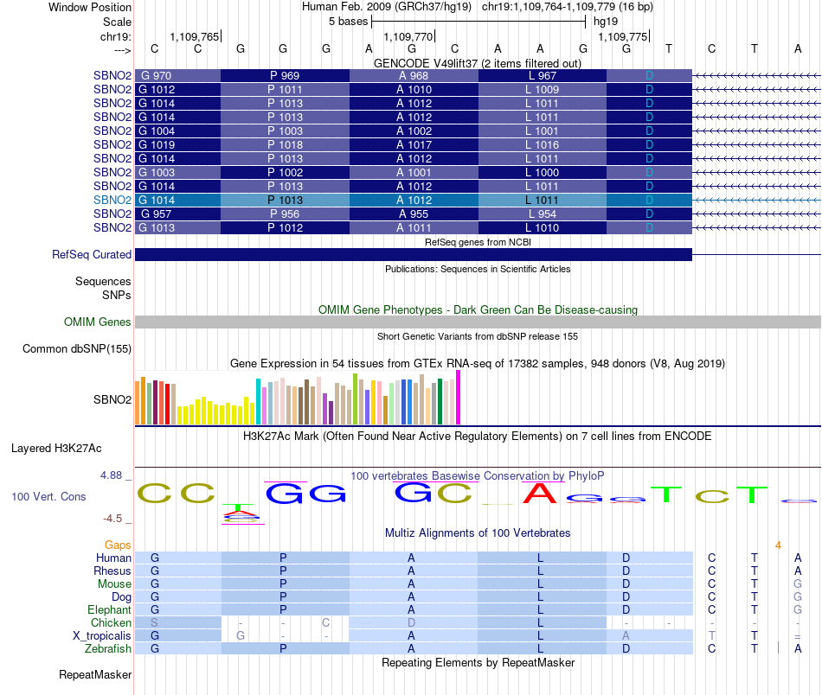
Task: Click the light-blue intron arrows of the highlighted transcript
Action: [x=756, y=200]
